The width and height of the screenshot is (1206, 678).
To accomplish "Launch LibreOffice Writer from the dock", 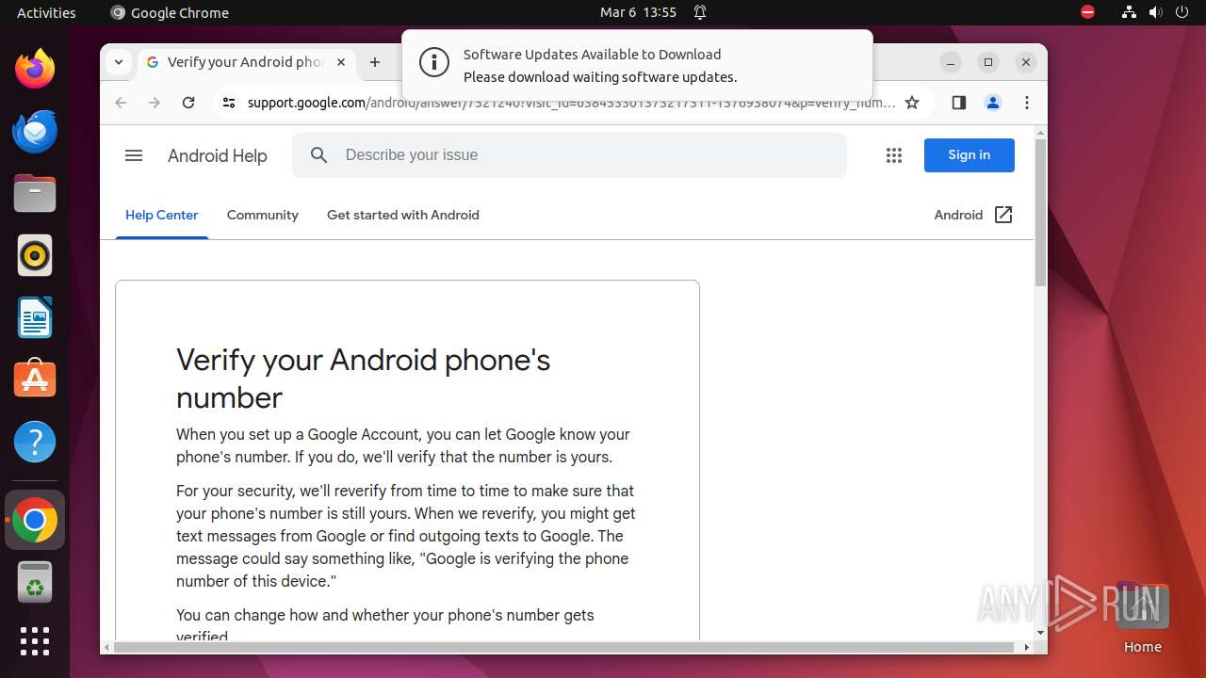I will click(35, 317).
